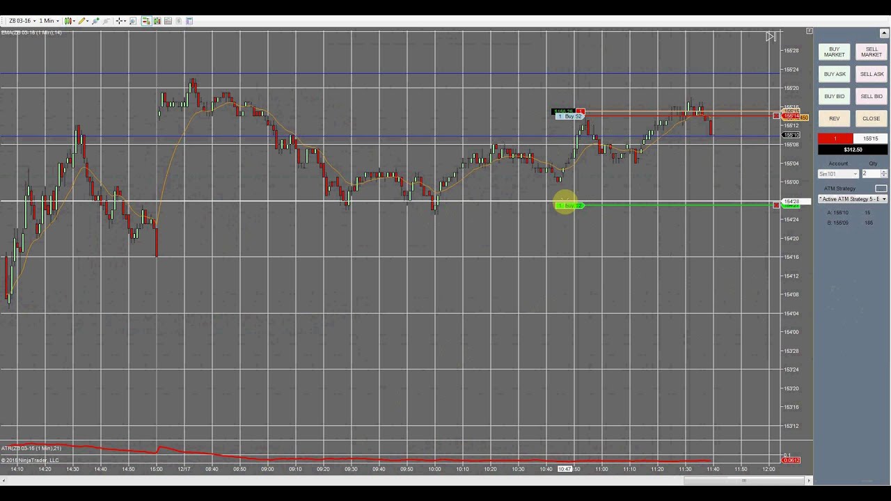The height and width of the screenshot is (501, 891).
Task: Cancel the profit target red X marker
Action: [x=776, y=205]
